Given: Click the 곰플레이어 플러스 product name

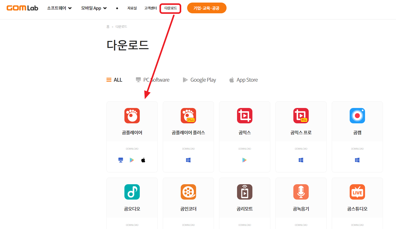Looking at the screenshot, I should tap(188, 133).
